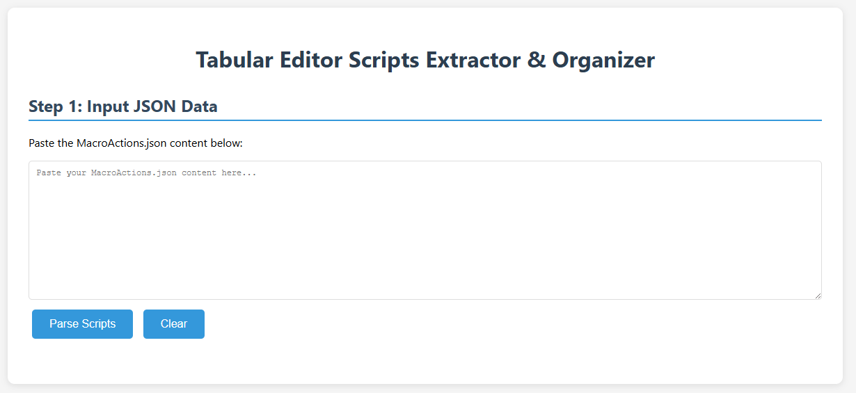Click the 'Step 1: Input JSON Data' heading
Viewport: 856px width, 393px height.
point(123,106)
